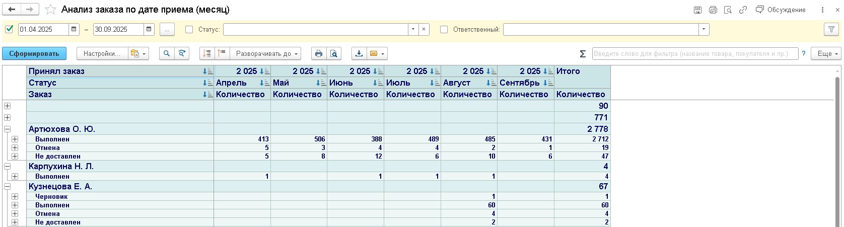This screenshot has height=227, width=844.
Task: Click the sigma sum icon
Action: 583,54
